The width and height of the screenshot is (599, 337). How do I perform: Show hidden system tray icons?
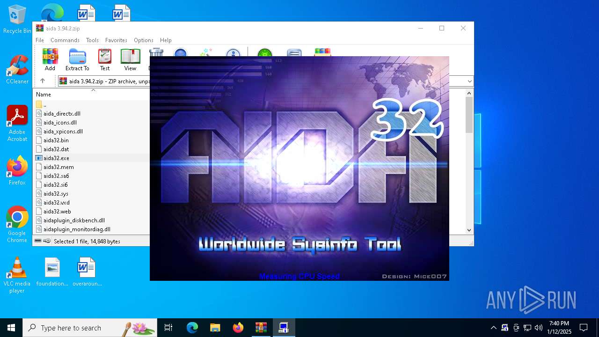(493, 328)
